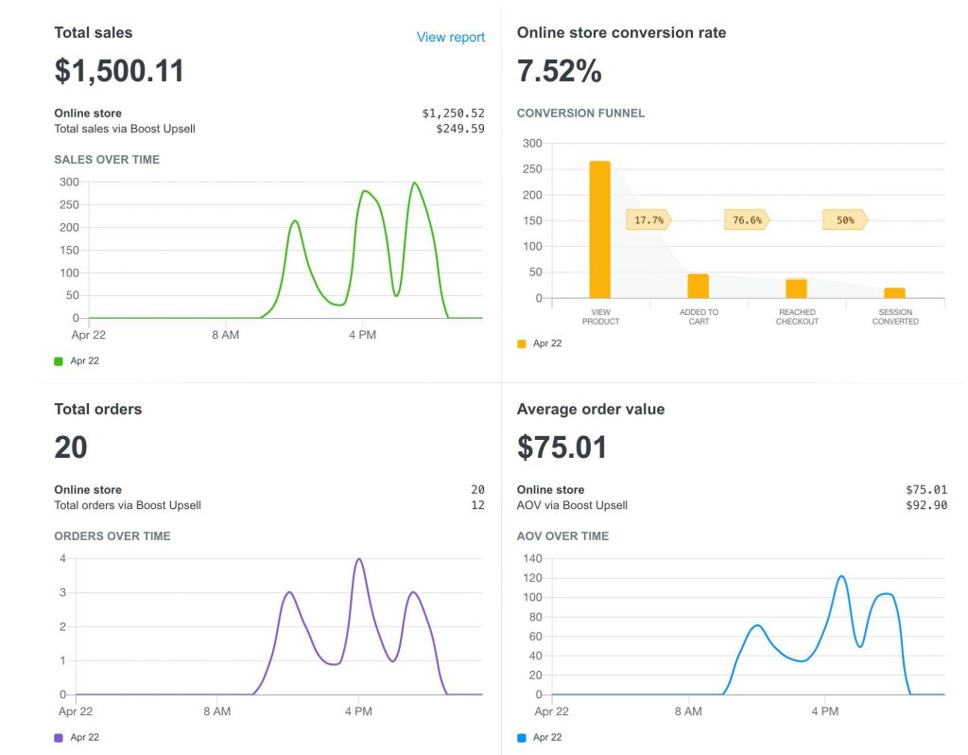This screenshot has height=755, width=968.
Task: Click the green Apr 22 legend swatch
Action: tap(59, 360)
